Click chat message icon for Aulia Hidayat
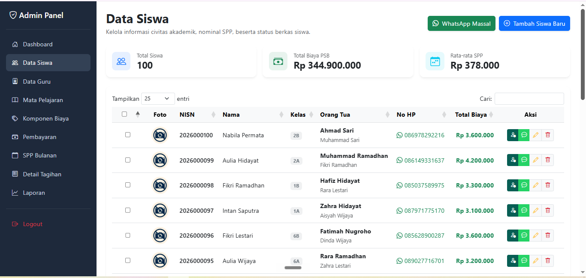This screenshot has width=586, height=278. (524, 160)
